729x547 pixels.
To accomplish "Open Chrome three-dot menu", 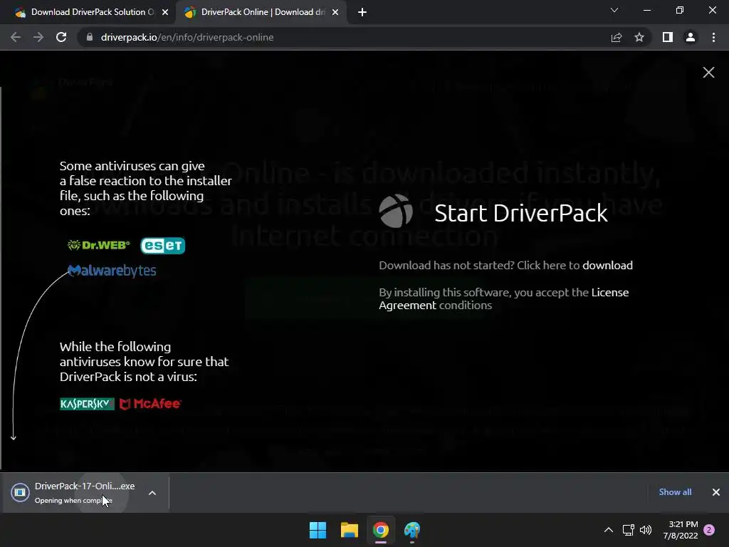I will pos(713,37).
